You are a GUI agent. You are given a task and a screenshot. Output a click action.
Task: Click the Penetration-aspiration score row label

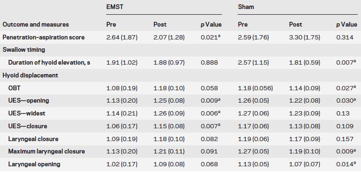[43, 38]
